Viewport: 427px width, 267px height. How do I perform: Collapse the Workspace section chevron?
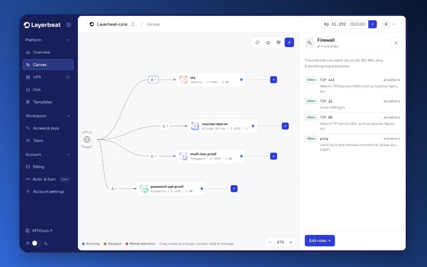click(68, 116)
